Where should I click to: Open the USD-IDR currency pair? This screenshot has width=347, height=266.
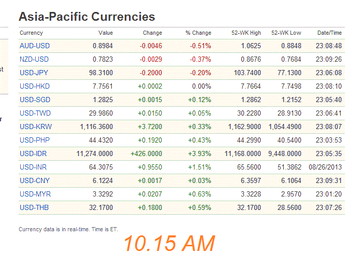tap(34, 153)
